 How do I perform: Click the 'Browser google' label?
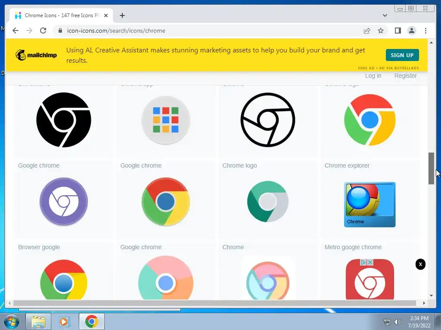[x=39, y=247]
